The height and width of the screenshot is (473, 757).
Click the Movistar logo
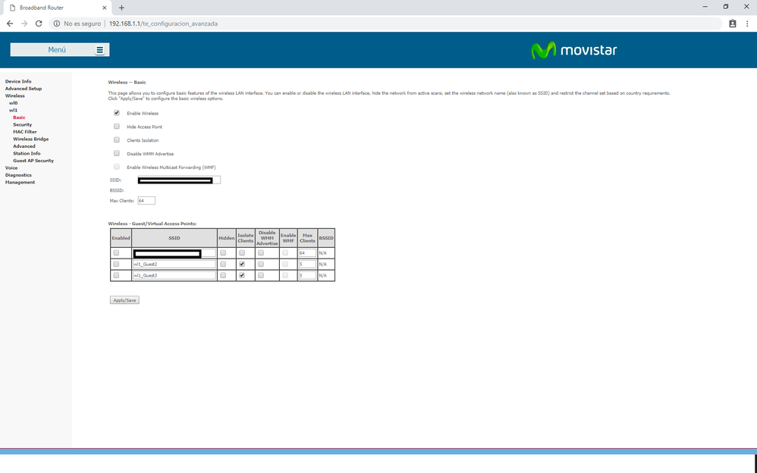573,50
